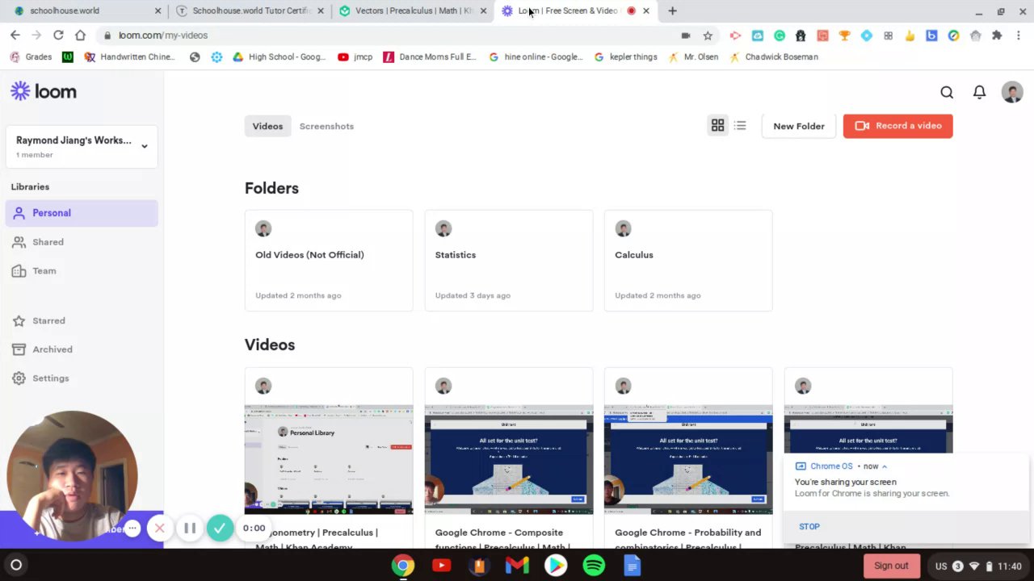Click STOP in screen sharing notification
Image resolution: width=1034 pixels, height=581 pixels.
tap(809, 526)
